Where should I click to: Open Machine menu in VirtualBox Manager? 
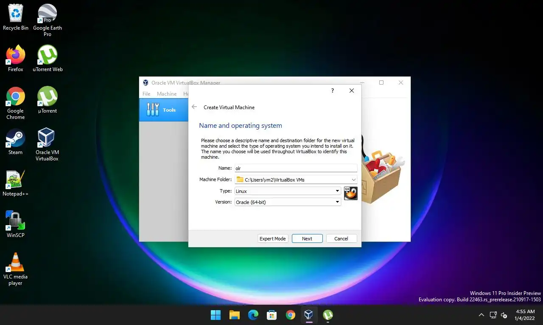167,94
